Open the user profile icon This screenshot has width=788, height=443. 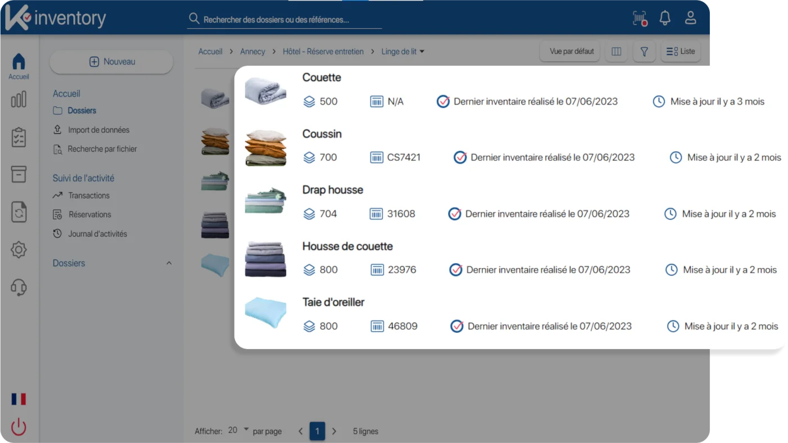(691, 18)
